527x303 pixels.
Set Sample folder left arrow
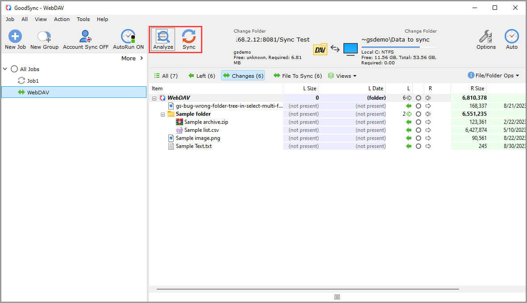409,114
